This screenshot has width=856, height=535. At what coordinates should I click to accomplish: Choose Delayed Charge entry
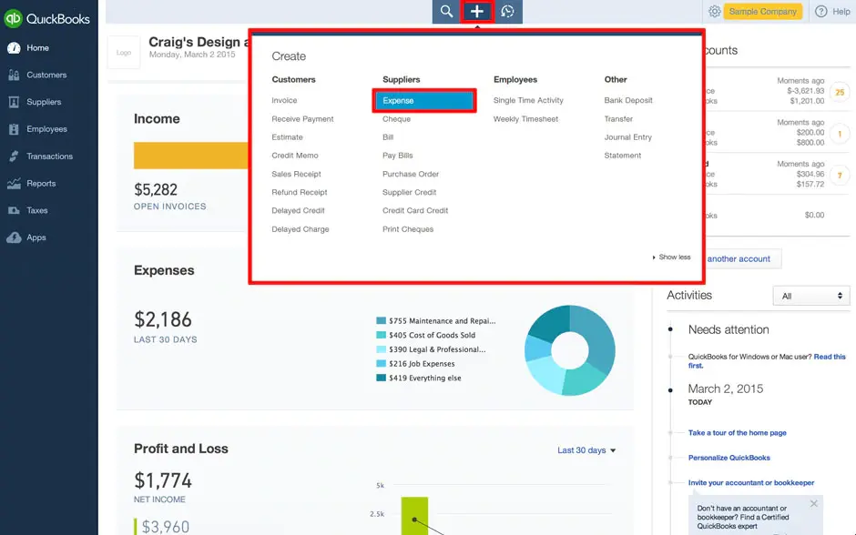pyautogui.click(x=301, y=229)
